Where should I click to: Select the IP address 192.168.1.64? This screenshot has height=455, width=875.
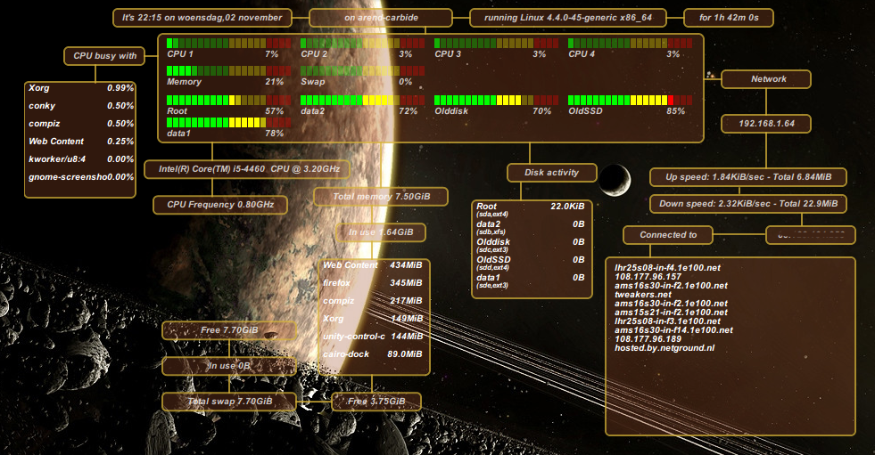click(x=766, y=124)
